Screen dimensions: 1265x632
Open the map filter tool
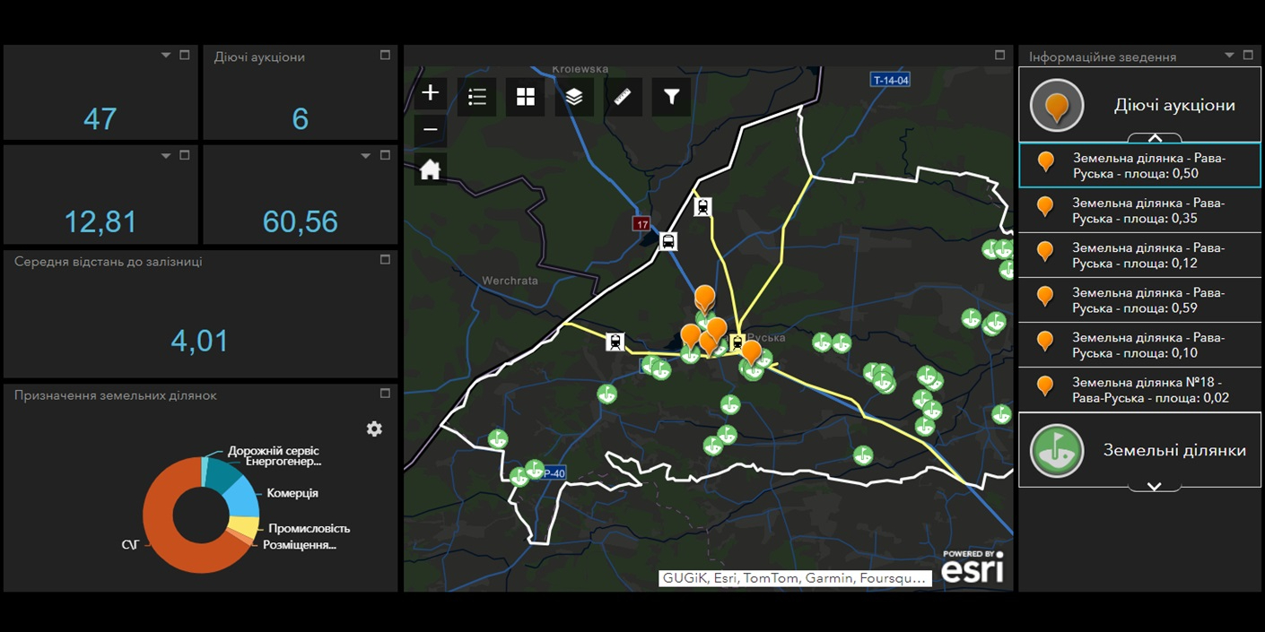pos(671,97)
